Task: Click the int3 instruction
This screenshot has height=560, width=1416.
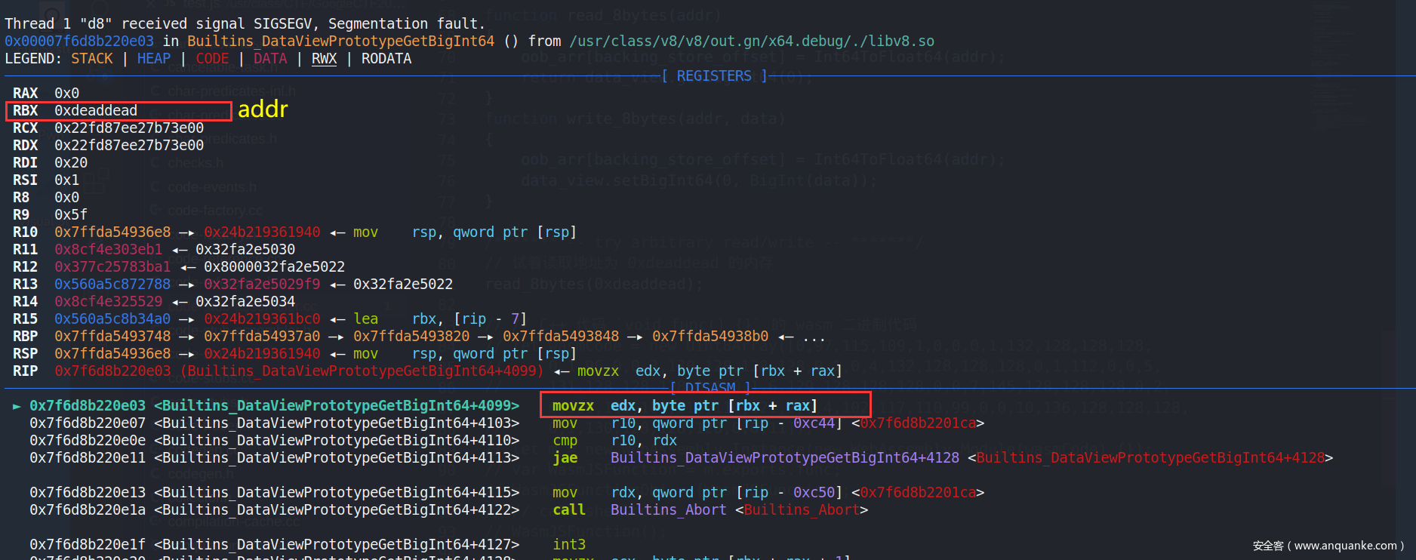Action: pos(569,545)
